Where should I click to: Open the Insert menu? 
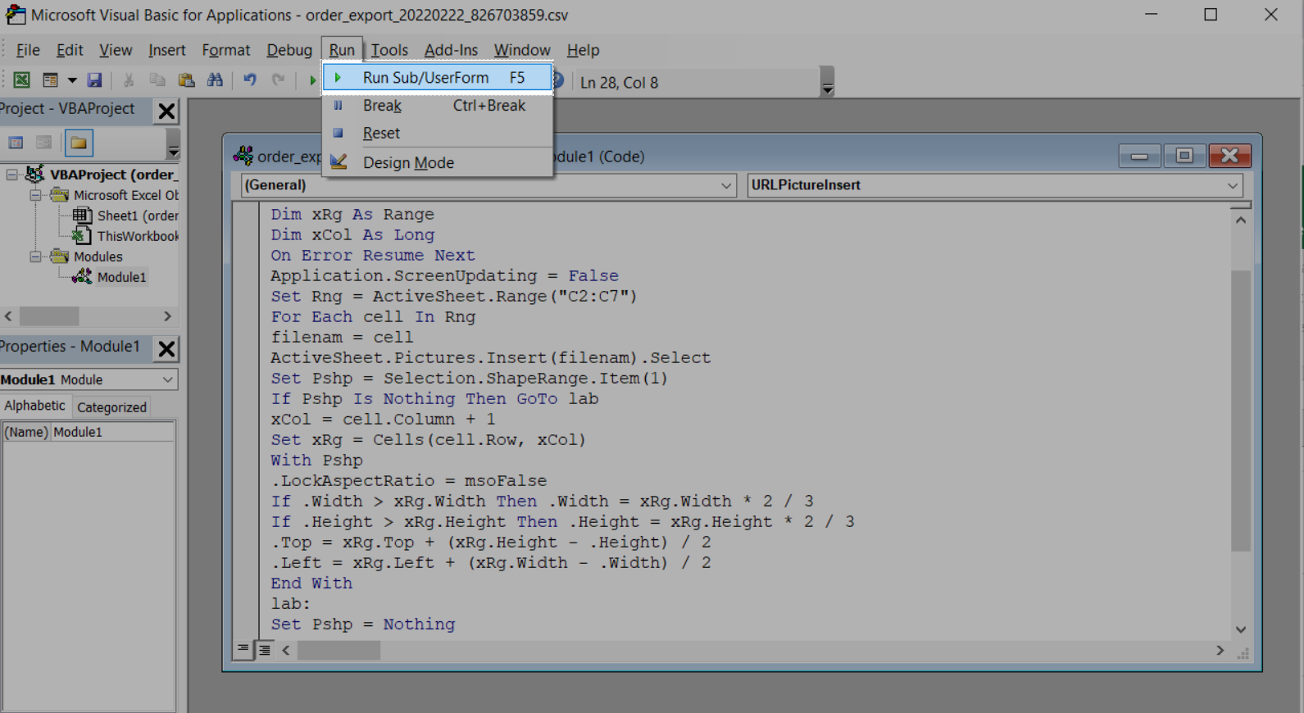[x=166, y=50]
